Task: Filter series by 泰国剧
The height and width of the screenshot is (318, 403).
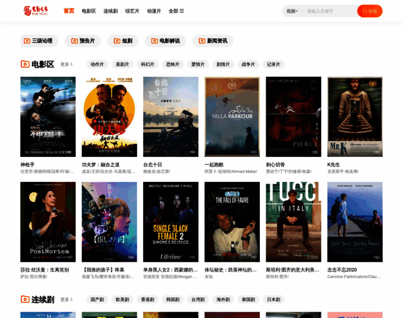Action: (x=248, y=299)
